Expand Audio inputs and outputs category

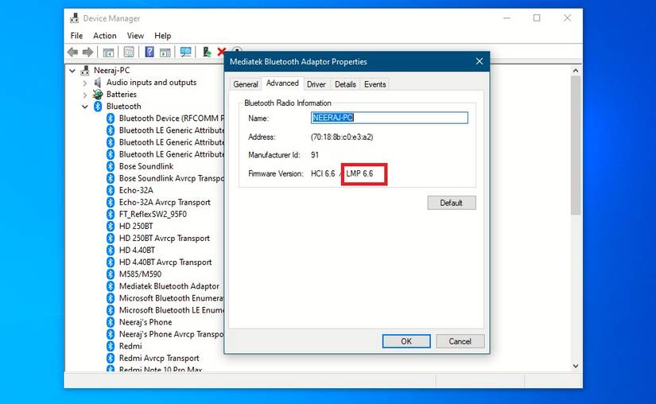(85, 83)
